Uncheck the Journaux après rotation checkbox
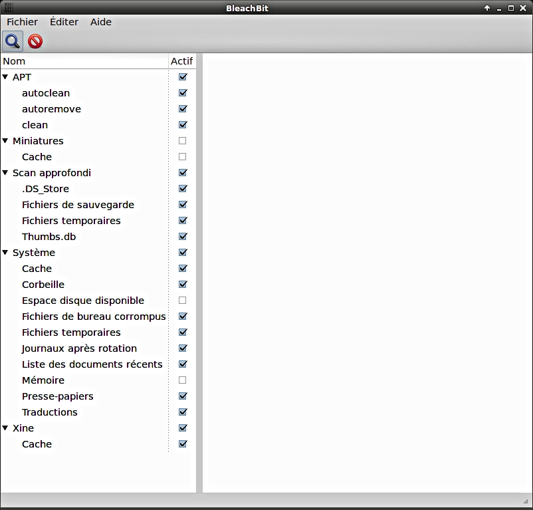The image size is (533, 510). pos(183,348)
